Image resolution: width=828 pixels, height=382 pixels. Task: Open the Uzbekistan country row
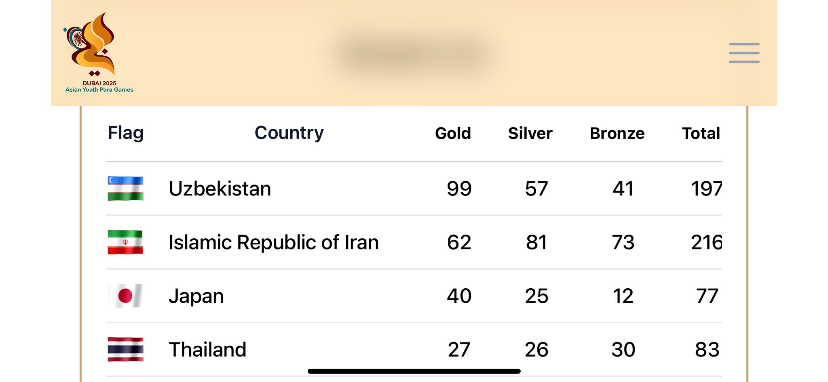point(220,189)
